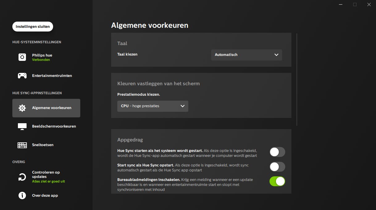Open the Over deze app entry
The height and width of the screenshot is (210, 376).
[46, 195]
